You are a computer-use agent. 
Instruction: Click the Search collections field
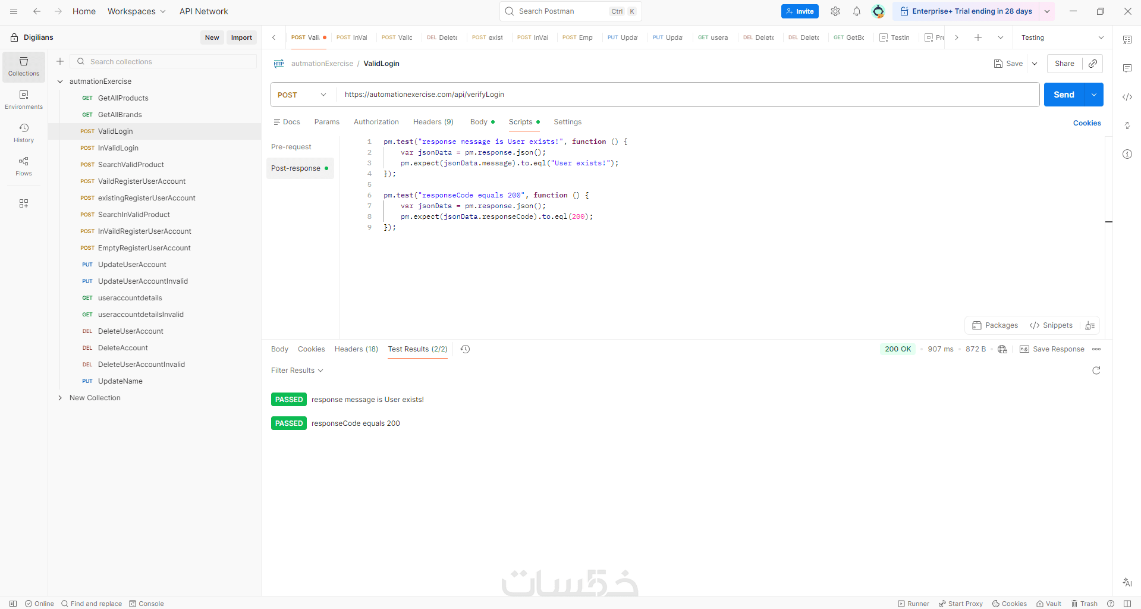point(164,61)
